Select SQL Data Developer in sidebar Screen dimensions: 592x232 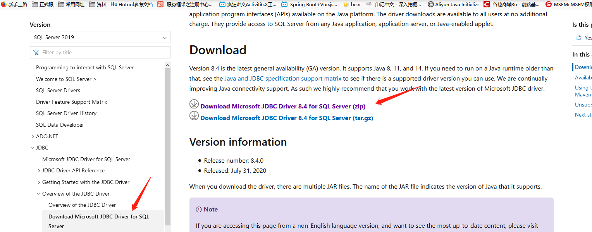pos(60,125)
